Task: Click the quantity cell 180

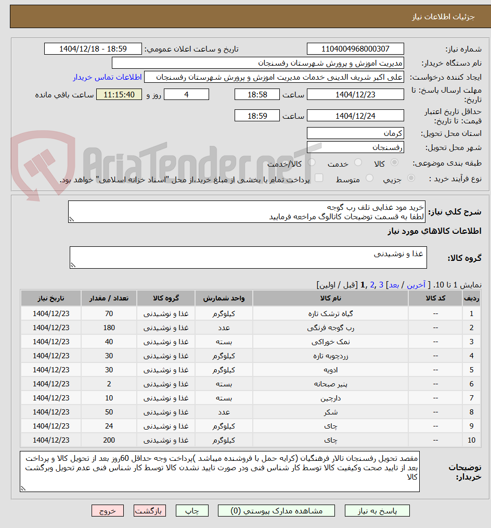Action: (109, 328)
